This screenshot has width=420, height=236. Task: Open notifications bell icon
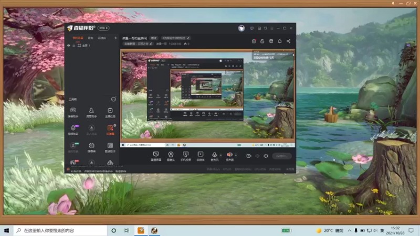(280, 41)
